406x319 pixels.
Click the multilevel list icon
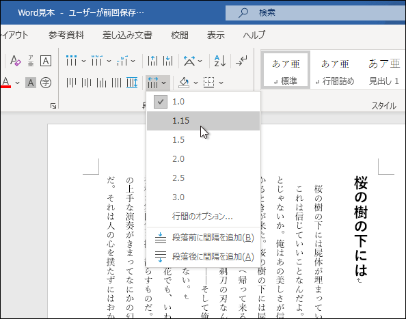pyautogui.click(x=122, y=61)
